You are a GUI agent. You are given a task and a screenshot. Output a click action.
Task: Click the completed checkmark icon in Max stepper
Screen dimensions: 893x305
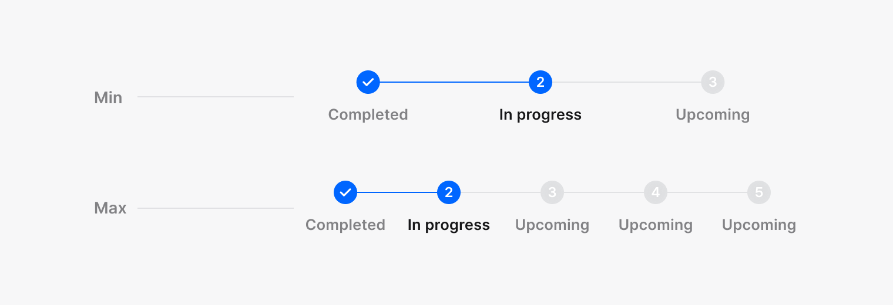tap(345, 192)
